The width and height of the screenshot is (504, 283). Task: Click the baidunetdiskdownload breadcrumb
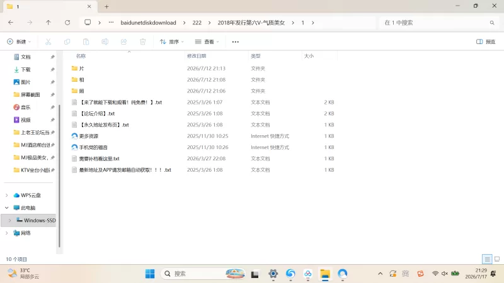(x=149, y=23)
